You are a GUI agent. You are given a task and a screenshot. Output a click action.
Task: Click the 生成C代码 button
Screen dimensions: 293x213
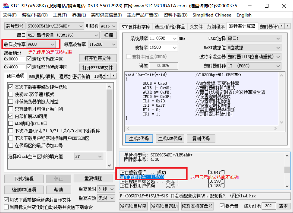(x=139, y=138)
